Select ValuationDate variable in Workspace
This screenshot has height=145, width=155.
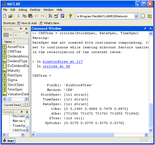click(x=16, y=94)
